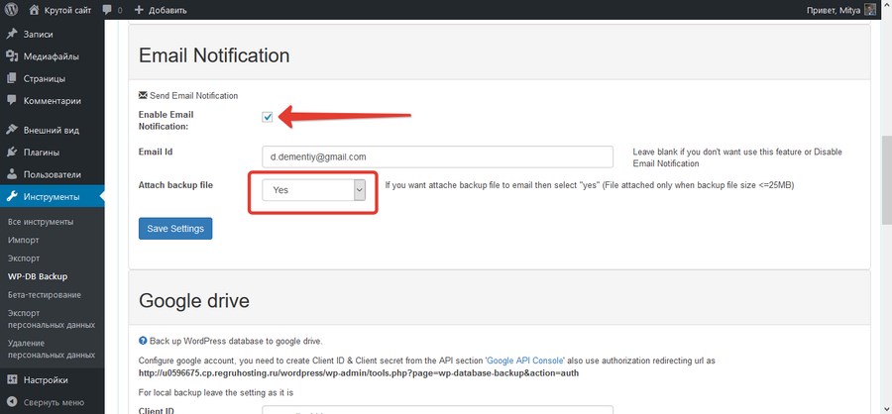Click the Google drive heading
The image size is (892, 414).
pos(194,300)
